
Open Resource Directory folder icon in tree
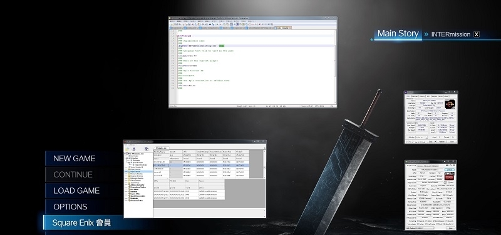click(x=130, y=174)
